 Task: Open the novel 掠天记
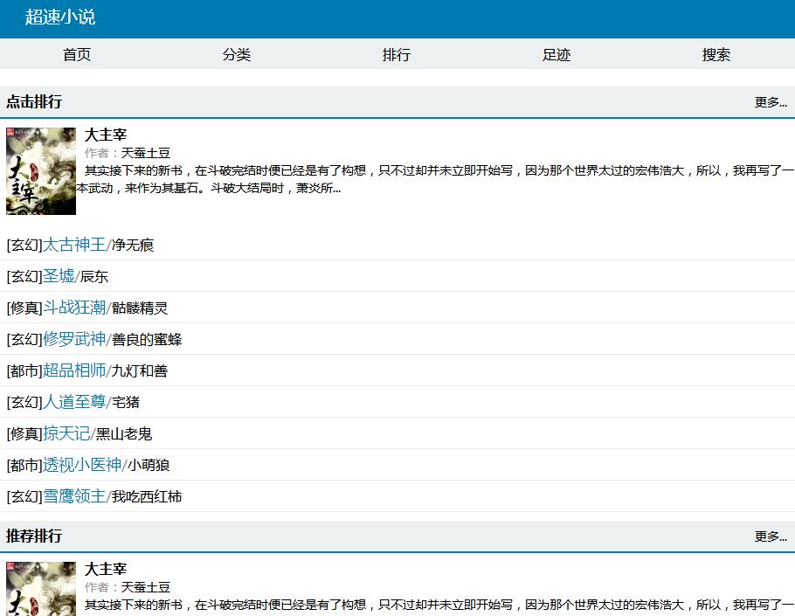(x=69, y=434)
